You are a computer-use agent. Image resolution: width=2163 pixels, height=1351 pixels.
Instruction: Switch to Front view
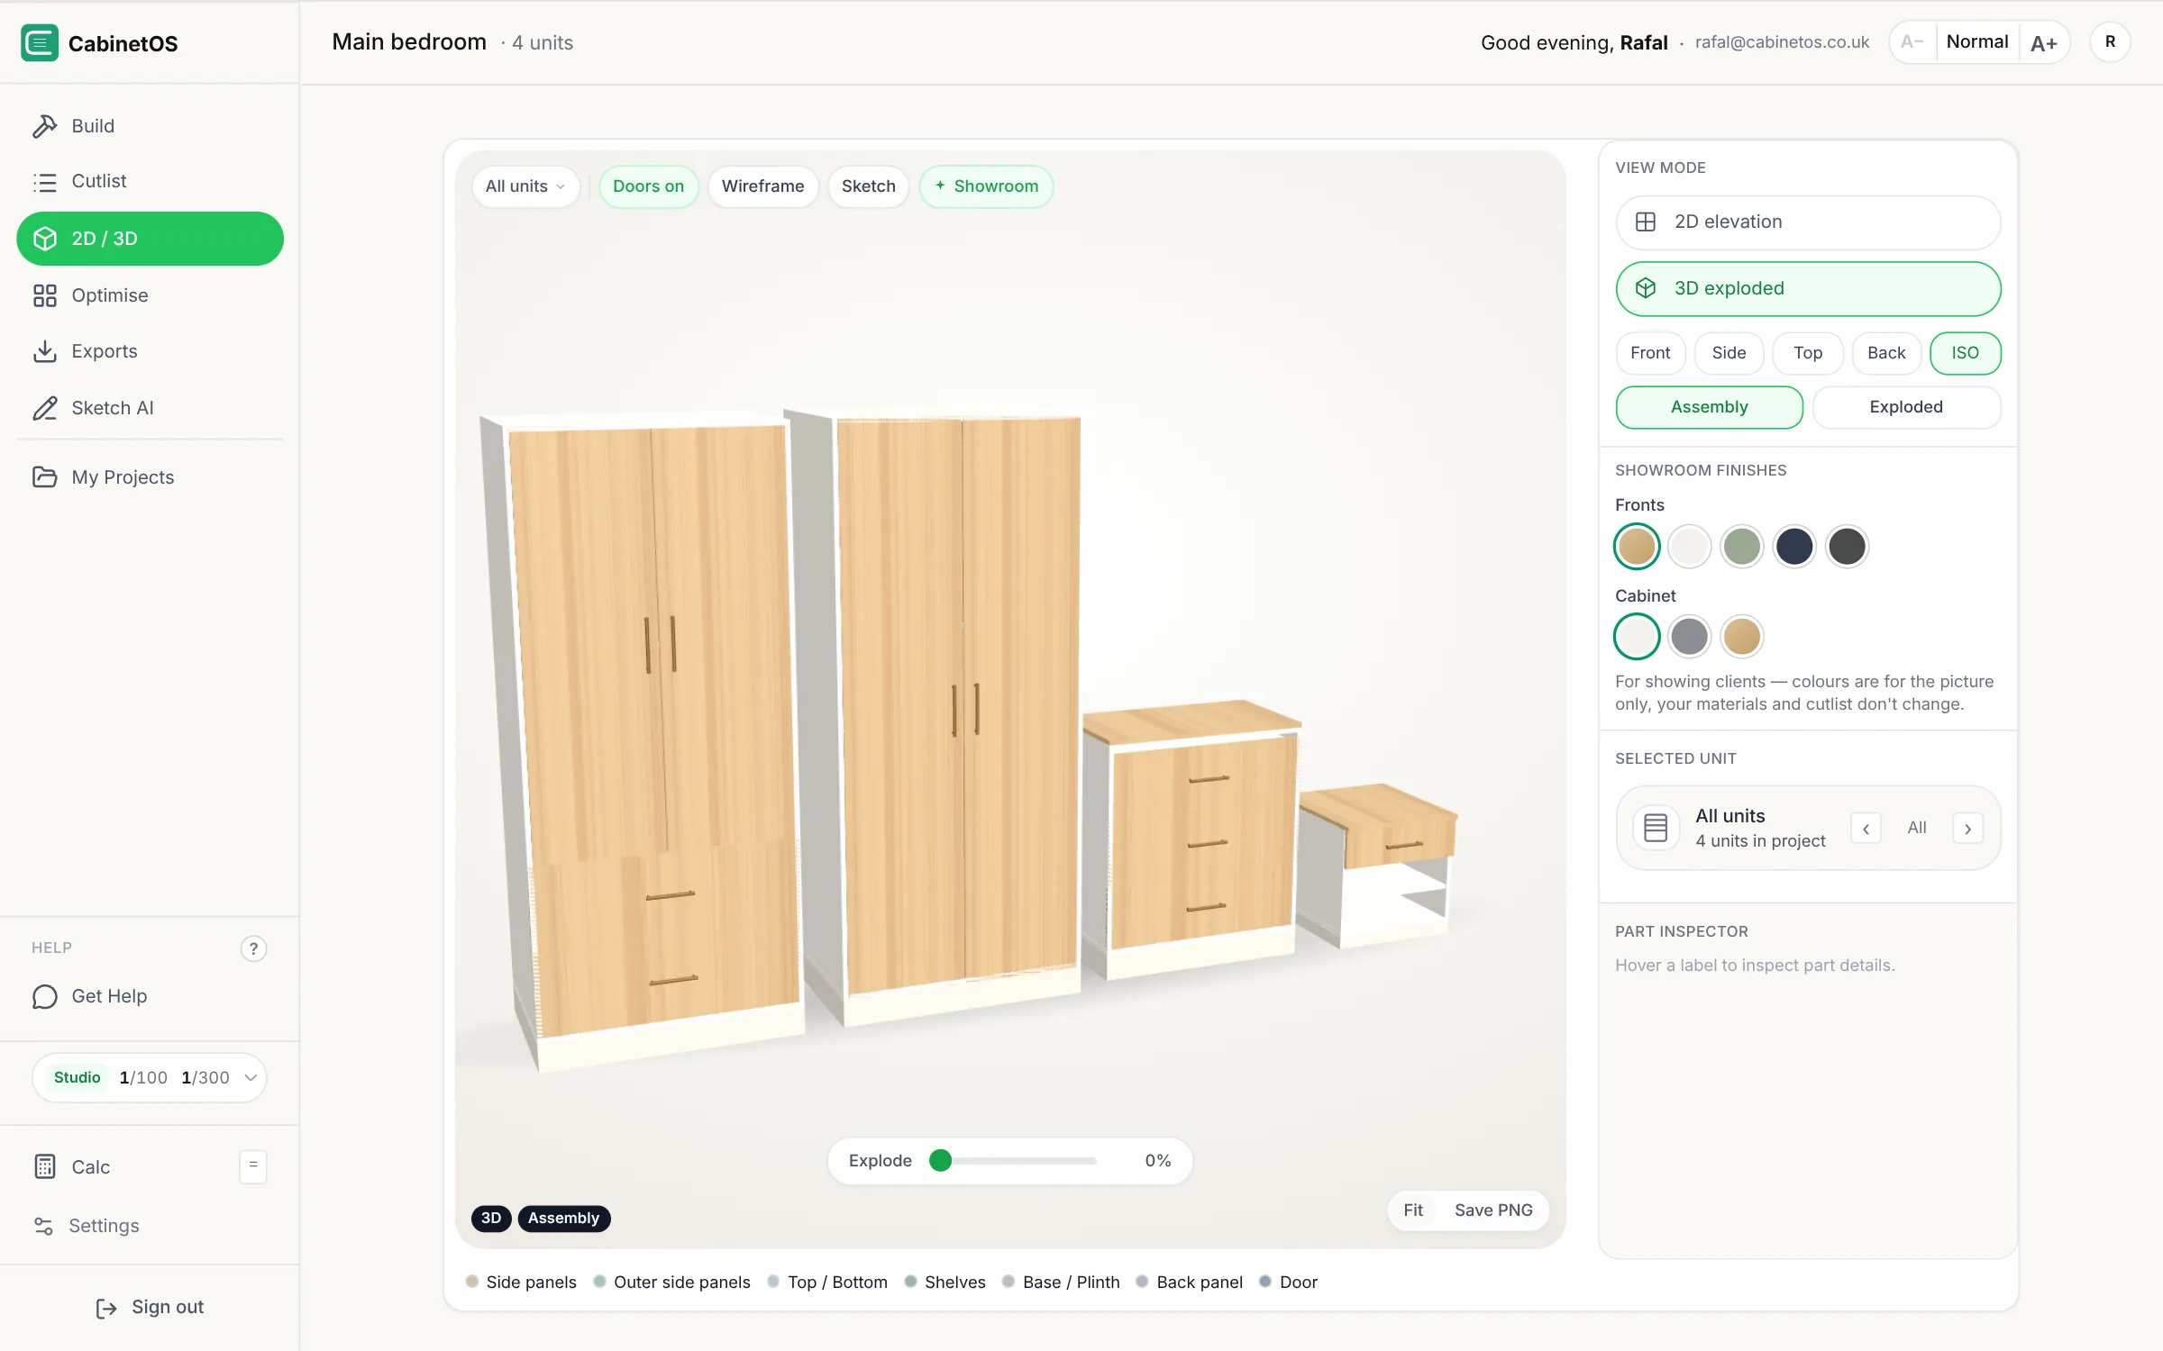1650,353
